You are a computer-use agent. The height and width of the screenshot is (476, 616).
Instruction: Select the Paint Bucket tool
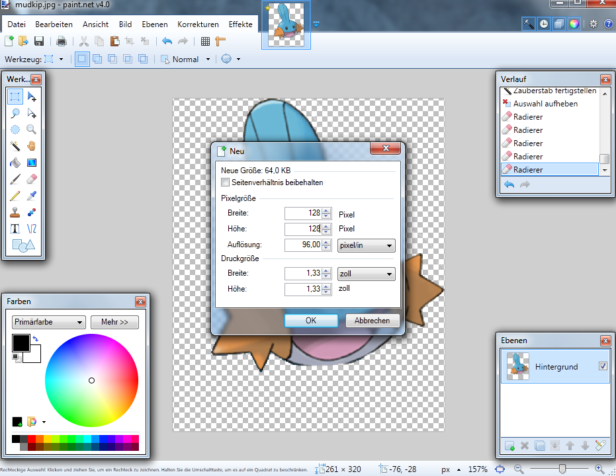[x=15, y=163]
